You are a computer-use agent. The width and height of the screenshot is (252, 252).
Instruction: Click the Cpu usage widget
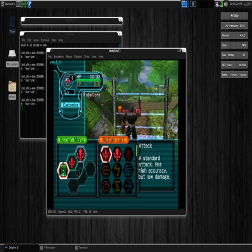tap(234, 45)
